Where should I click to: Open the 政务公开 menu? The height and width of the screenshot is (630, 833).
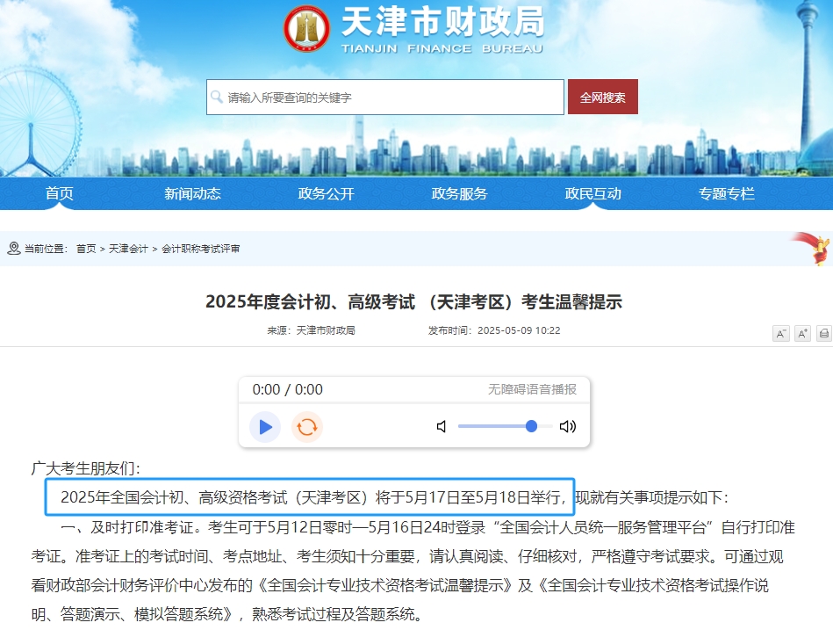tap(327, 193)
